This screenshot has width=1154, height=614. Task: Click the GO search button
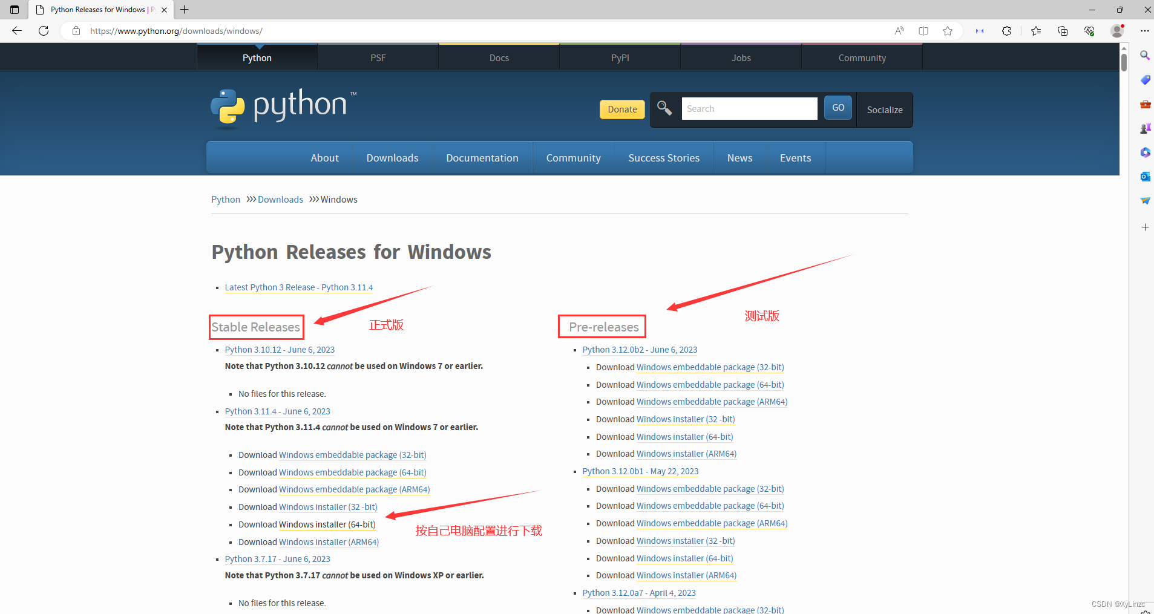[838, 108]
